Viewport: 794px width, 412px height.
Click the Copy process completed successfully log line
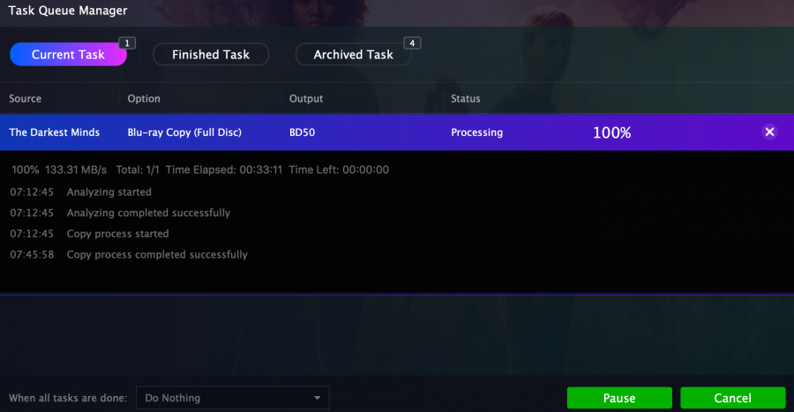(157, 255)
